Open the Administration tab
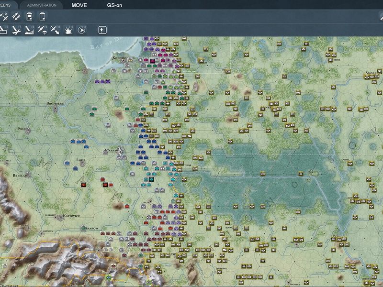The height and width of the screenshot is (287, 383). (42, 5)
